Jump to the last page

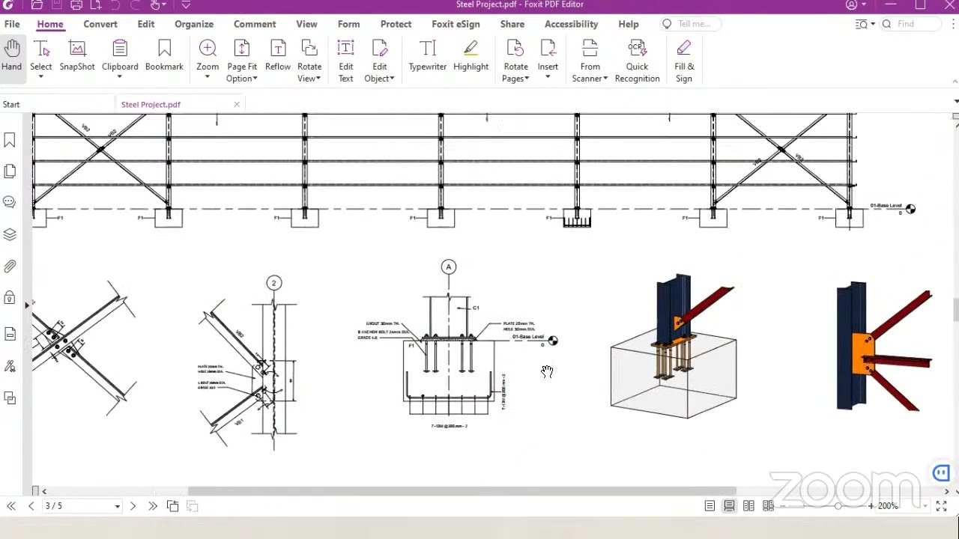tap(153, 506)
